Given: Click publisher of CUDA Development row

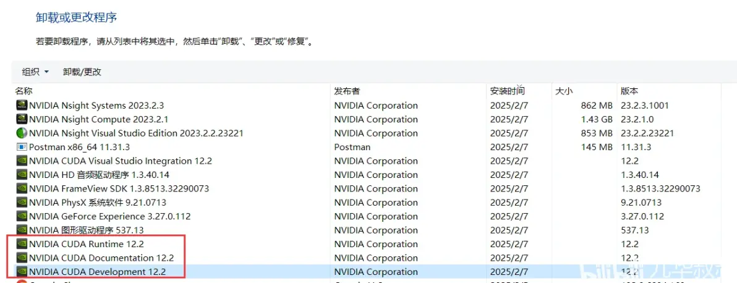Looking at the screenshot, I should pos(376,272).
